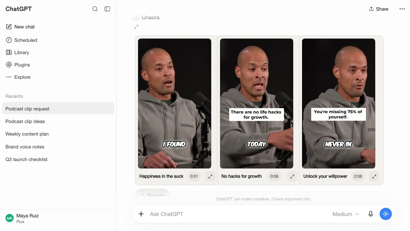This screenshot has width=410, height=231.
Task: Click the No hacks for growth title
Action: point(242,176)
